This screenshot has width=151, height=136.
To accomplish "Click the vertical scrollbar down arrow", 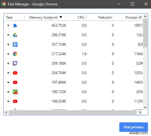I will (x=145, y=108).
